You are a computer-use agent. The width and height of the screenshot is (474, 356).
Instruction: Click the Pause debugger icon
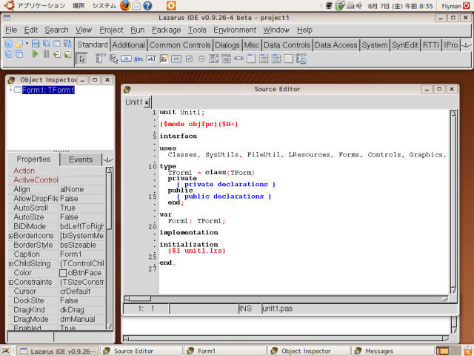click(x=46, y=54)
